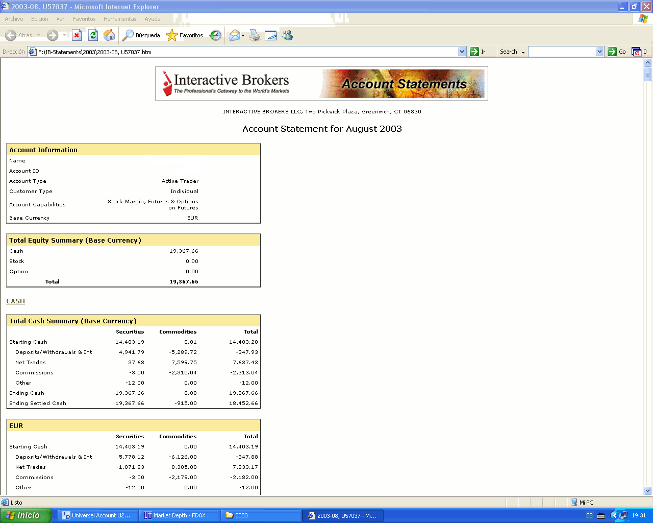Expand the forward button history dropdown arrow
Image resolution: width=653 pixels, height=523 pixels.
coord(64,35)
